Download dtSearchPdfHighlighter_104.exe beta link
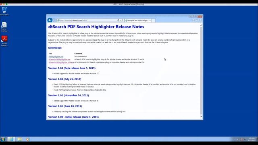Viewport: 258px width, 145px height. coord(61,62)
